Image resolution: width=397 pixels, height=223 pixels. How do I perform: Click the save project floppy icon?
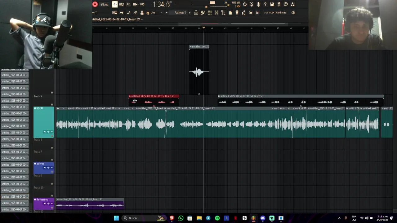tap(272, 4)
